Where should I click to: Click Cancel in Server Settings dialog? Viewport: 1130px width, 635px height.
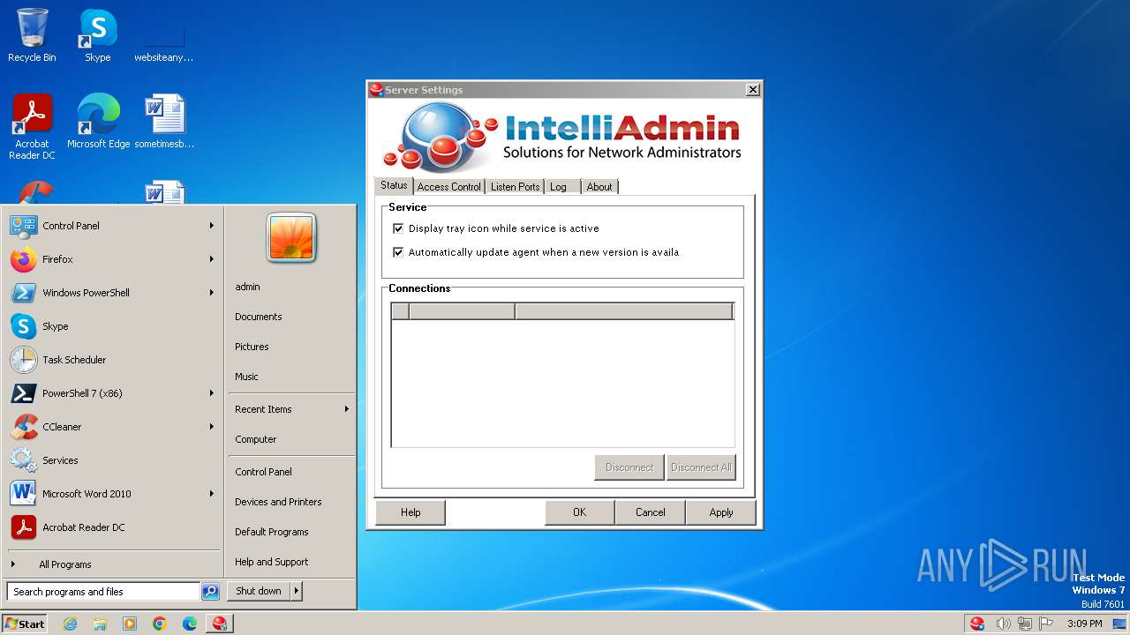pos(651,512)
